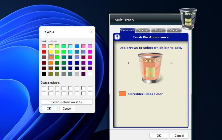This screenshot has width=222, height=140.
Task: Click the left arrow to show previous bin
Action: tap(128, 63)
